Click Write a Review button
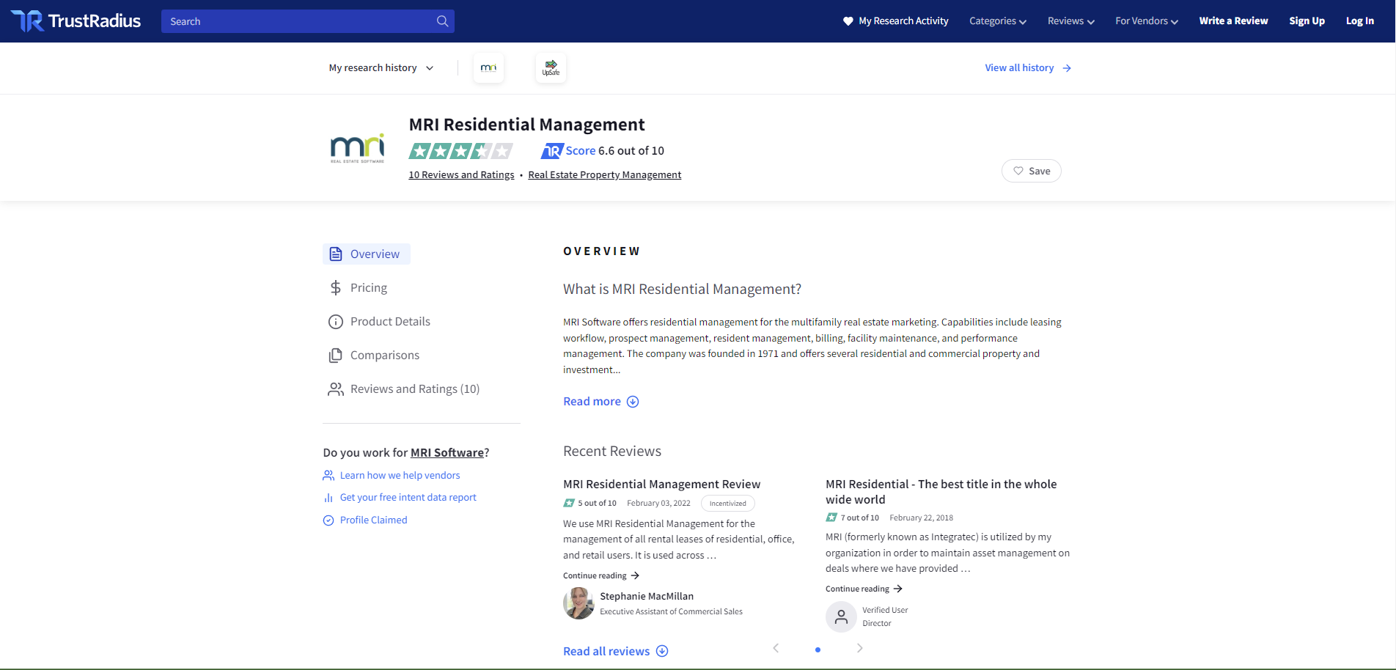 coord(1233,21)
